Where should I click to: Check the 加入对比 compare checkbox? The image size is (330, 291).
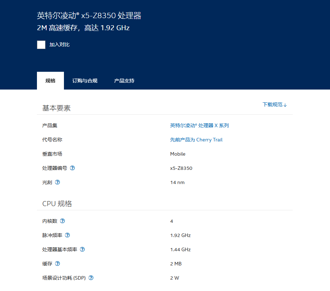[x=41, y=45]
